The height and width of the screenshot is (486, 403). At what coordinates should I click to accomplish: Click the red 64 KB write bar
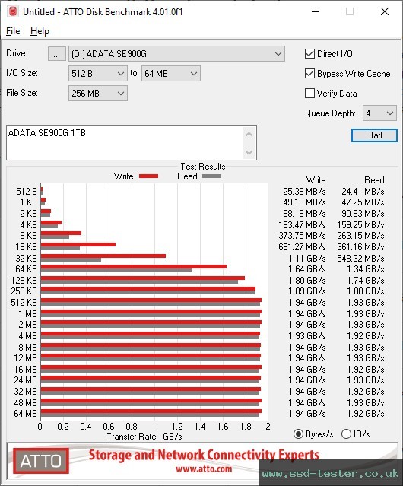134,266
